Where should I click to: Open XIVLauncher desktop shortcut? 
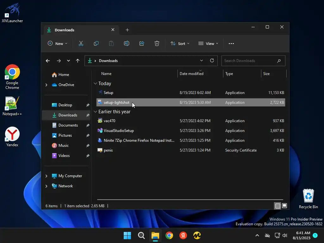[12, 13]
